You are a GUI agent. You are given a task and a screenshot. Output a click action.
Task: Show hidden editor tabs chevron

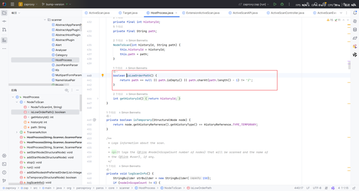(x=341, y=13)
